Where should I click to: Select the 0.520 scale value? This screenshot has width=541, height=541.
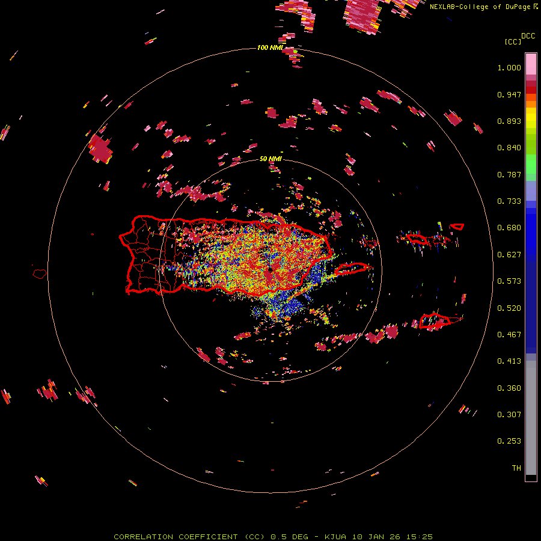point(509,308)
